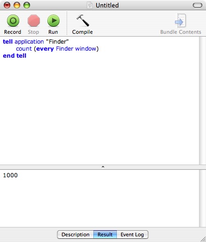Zoom the window with green button

27,5
